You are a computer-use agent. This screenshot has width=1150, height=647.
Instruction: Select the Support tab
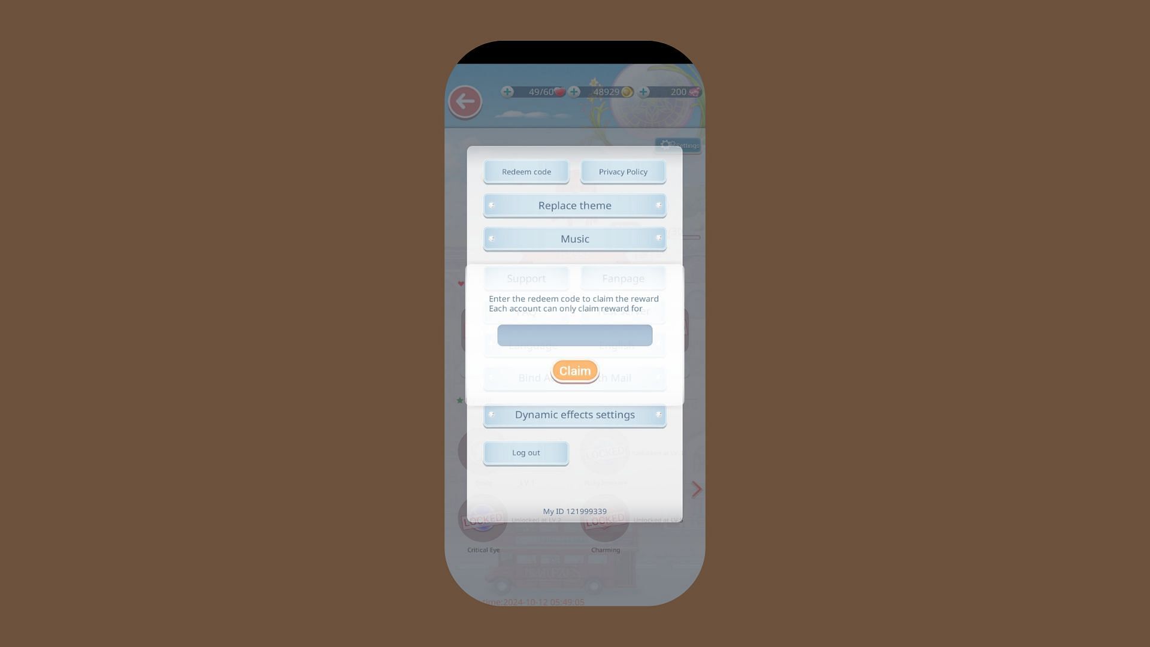[x=526, y=278]
